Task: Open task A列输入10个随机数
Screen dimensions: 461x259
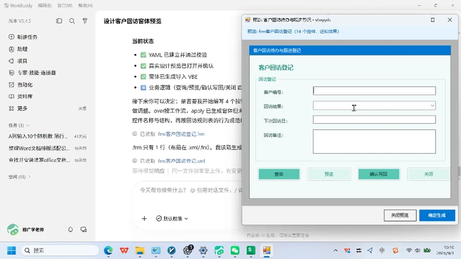Action: 48,136
